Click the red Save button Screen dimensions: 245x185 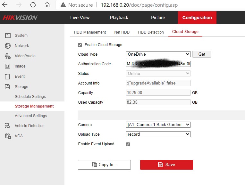pos(166,165)
